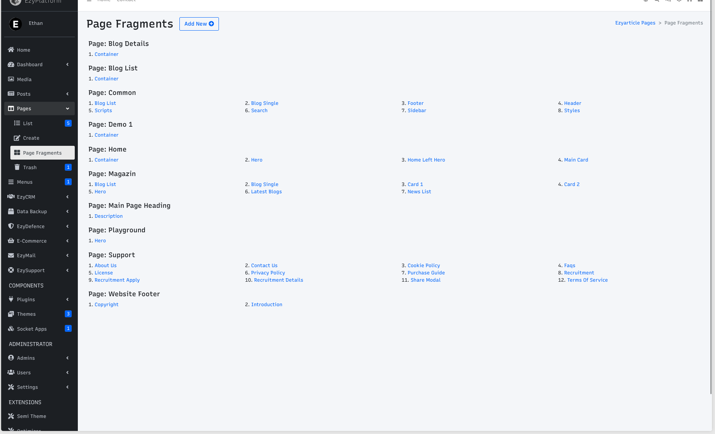The height and width of the screenshot is (434, 715).
Task: Click the Create pencil icon
Action: point(17,138)
